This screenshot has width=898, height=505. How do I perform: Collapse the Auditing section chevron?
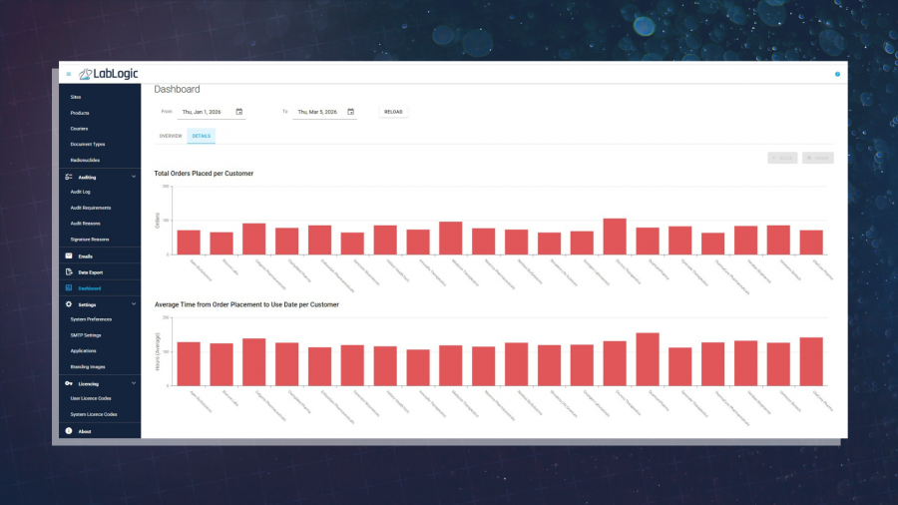(x=134, y=177)
